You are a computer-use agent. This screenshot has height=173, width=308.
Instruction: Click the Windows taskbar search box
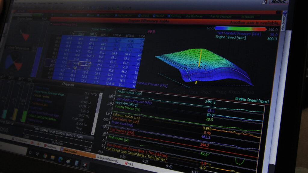tap(13, 149)
